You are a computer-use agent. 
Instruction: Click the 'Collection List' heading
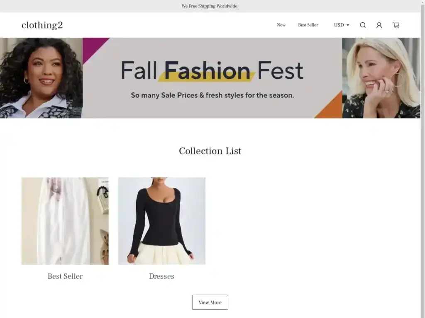(210, 151)
